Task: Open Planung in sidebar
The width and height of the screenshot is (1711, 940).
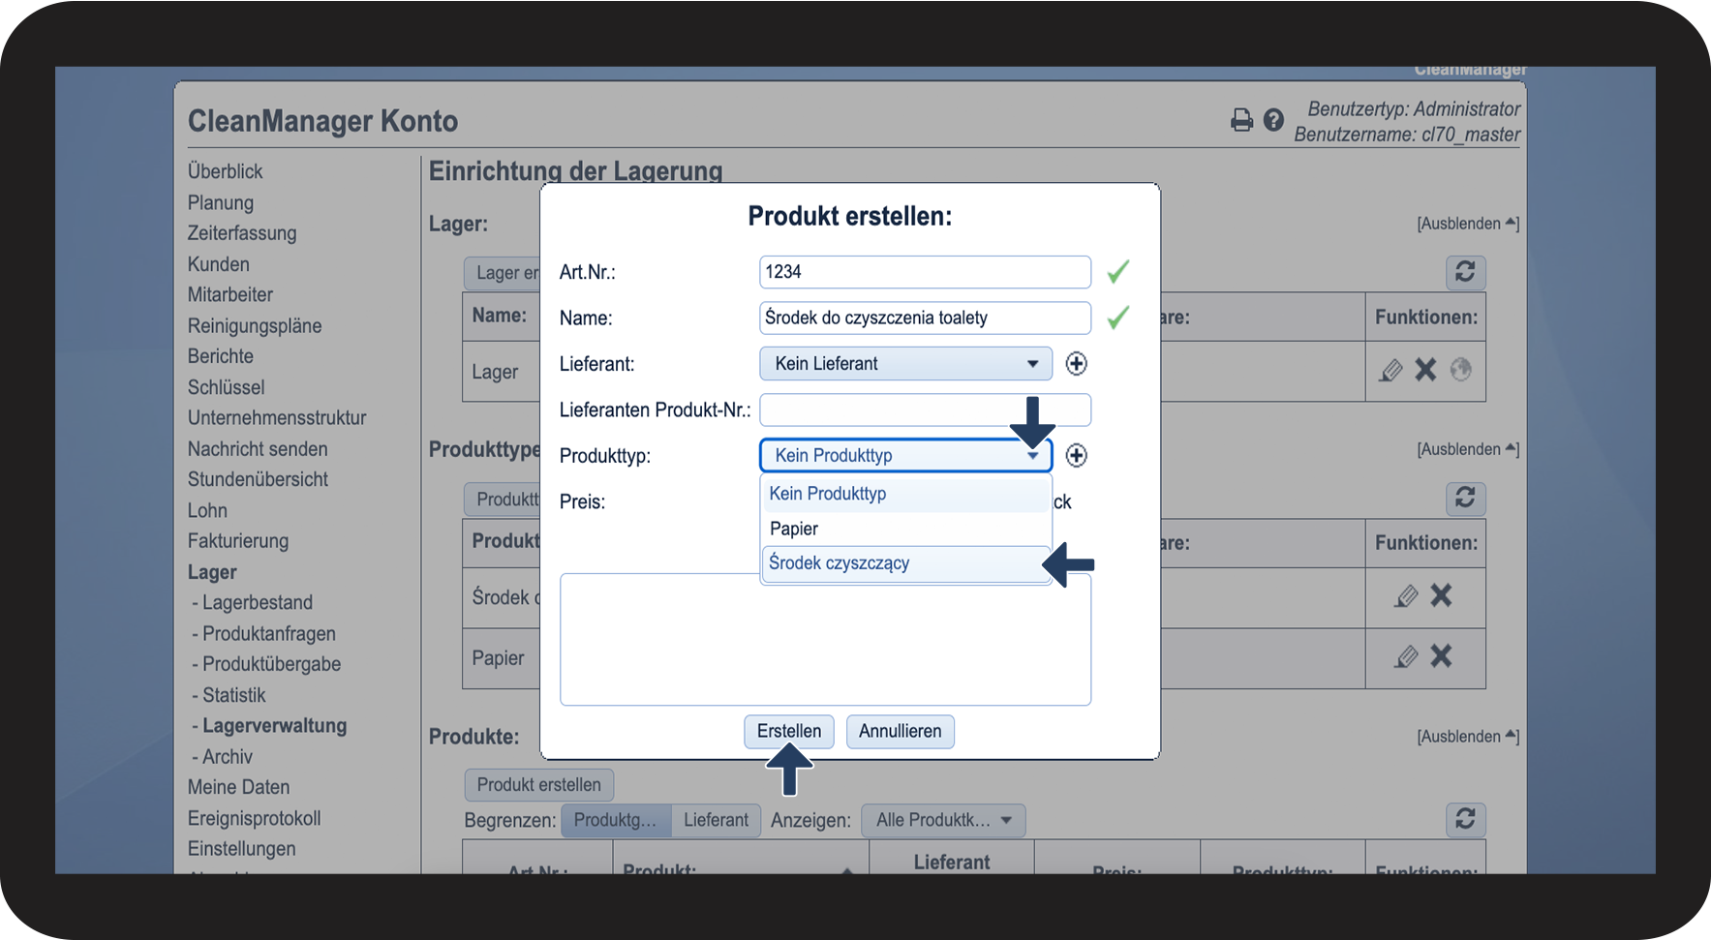Action: click(x=221, y=202)
